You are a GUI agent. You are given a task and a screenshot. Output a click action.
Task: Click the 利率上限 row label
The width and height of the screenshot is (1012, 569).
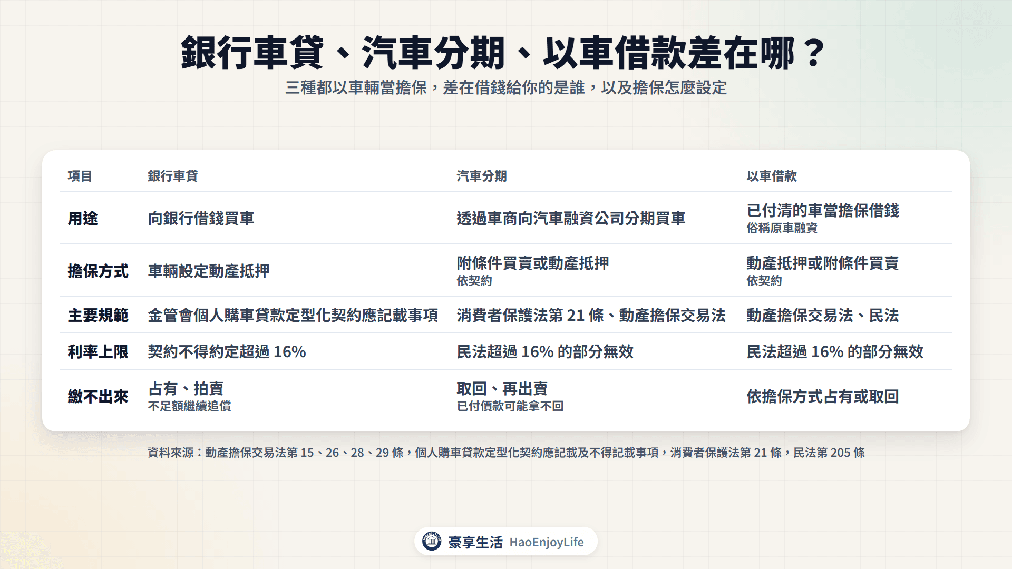coord(98,351)
